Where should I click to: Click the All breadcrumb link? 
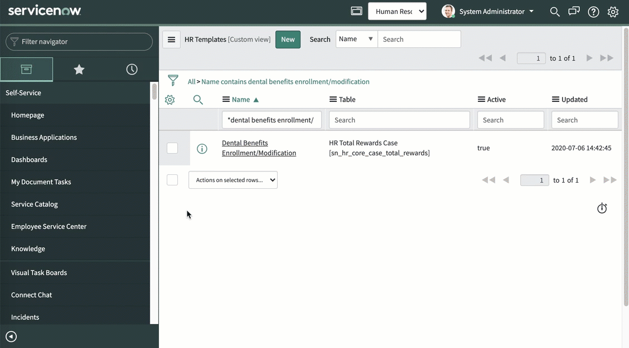[191, 81]
